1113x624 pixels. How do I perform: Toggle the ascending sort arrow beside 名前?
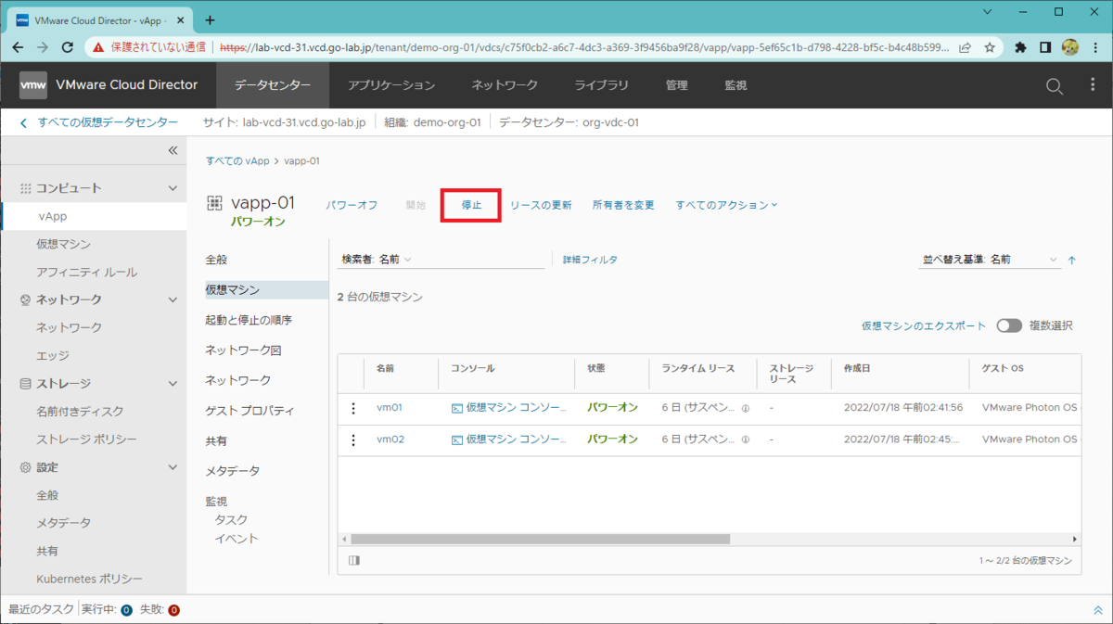1072,261
